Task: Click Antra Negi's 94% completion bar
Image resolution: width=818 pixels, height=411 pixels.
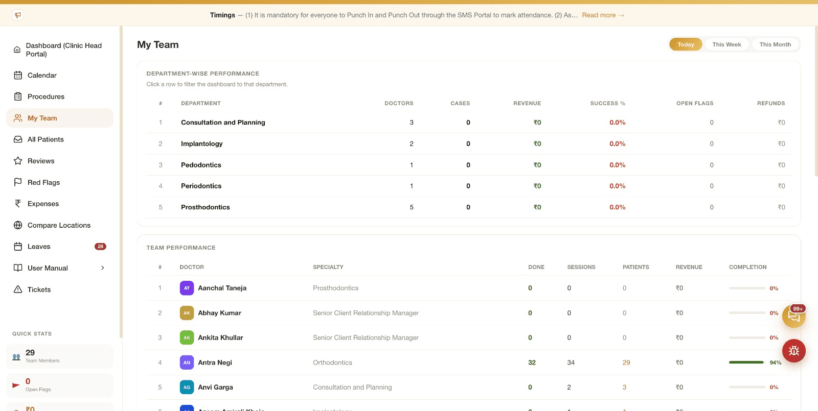Action: click(747, 362)
